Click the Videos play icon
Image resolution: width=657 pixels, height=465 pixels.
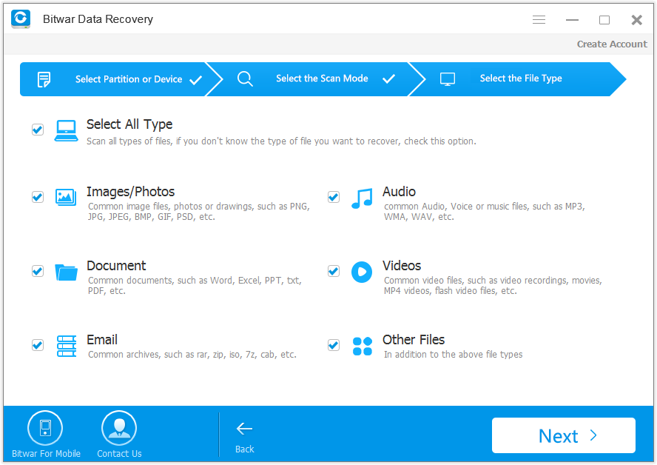tap(362, 272)
